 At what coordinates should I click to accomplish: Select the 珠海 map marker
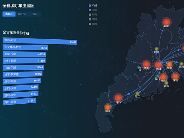166,83
